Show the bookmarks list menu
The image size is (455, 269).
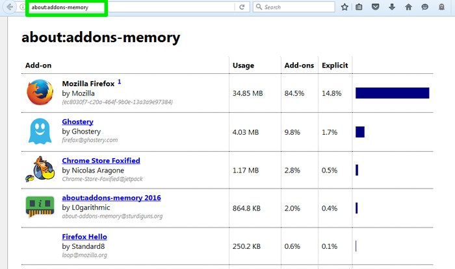(359, 7)
